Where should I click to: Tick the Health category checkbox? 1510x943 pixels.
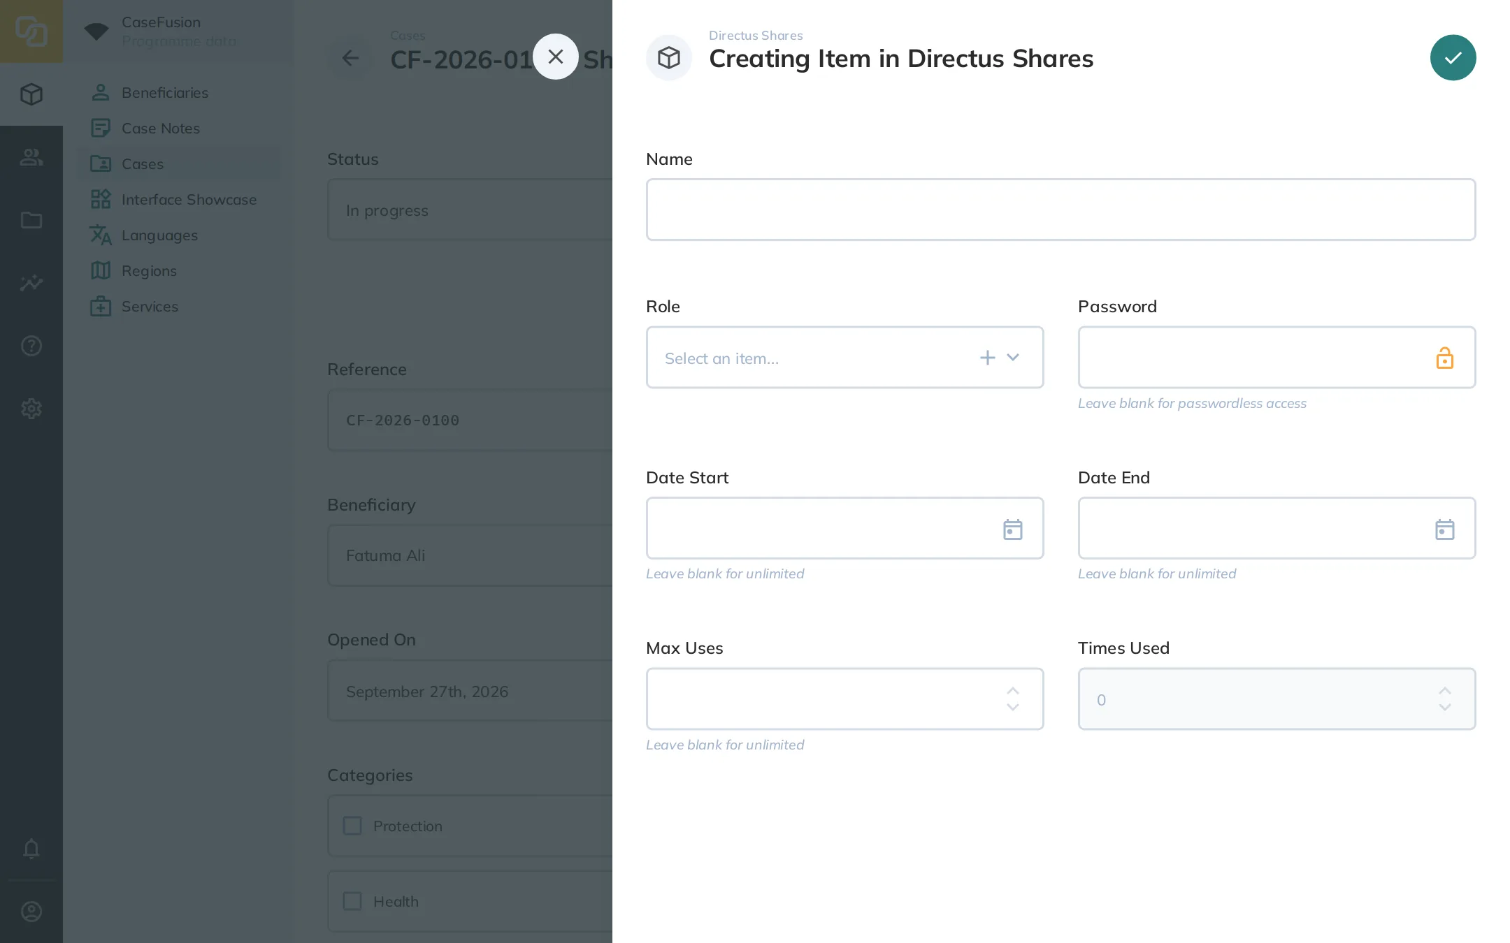point(352,901)
